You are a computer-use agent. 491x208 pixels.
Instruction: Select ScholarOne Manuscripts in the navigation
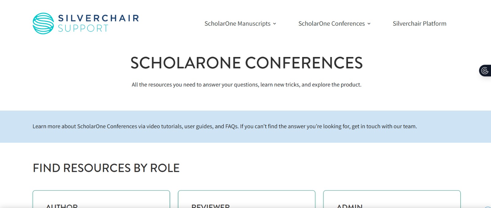(x=238, y=24)
